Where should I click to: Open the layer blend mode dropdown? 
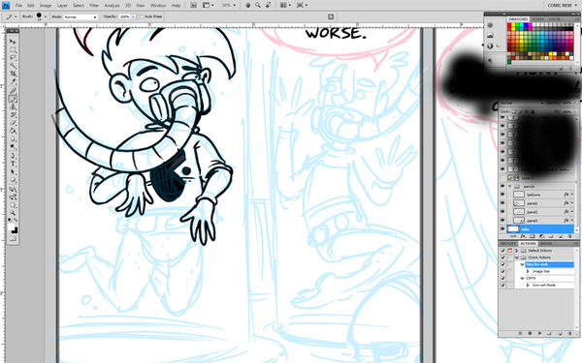[x=522, y=103]
